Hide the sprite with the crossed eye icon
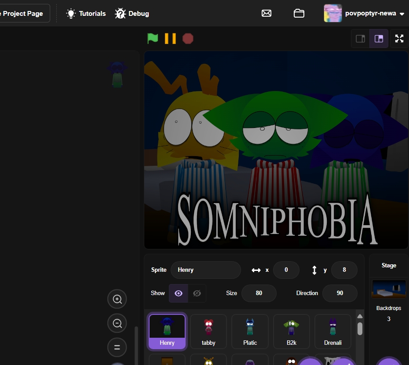The height and width of the screenshot is (365, 409). click(197, 293)
